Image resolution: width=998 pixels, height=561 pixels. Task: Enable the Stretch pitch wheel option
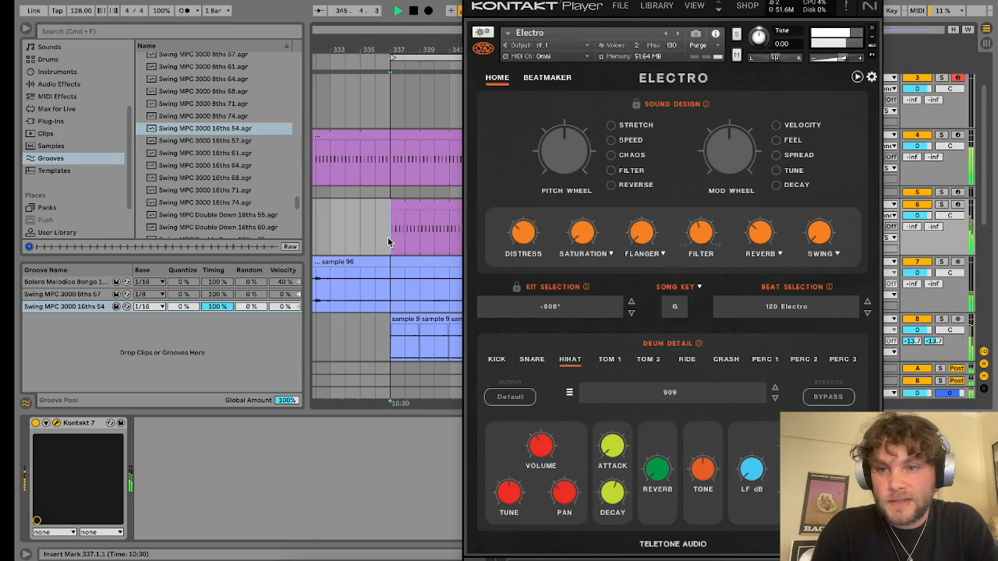[x=611, y=125]
